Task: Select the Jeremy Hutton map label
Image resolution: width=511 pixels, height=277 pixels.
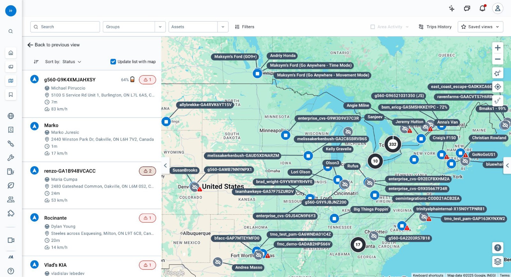Action: [x=409, y=122]
